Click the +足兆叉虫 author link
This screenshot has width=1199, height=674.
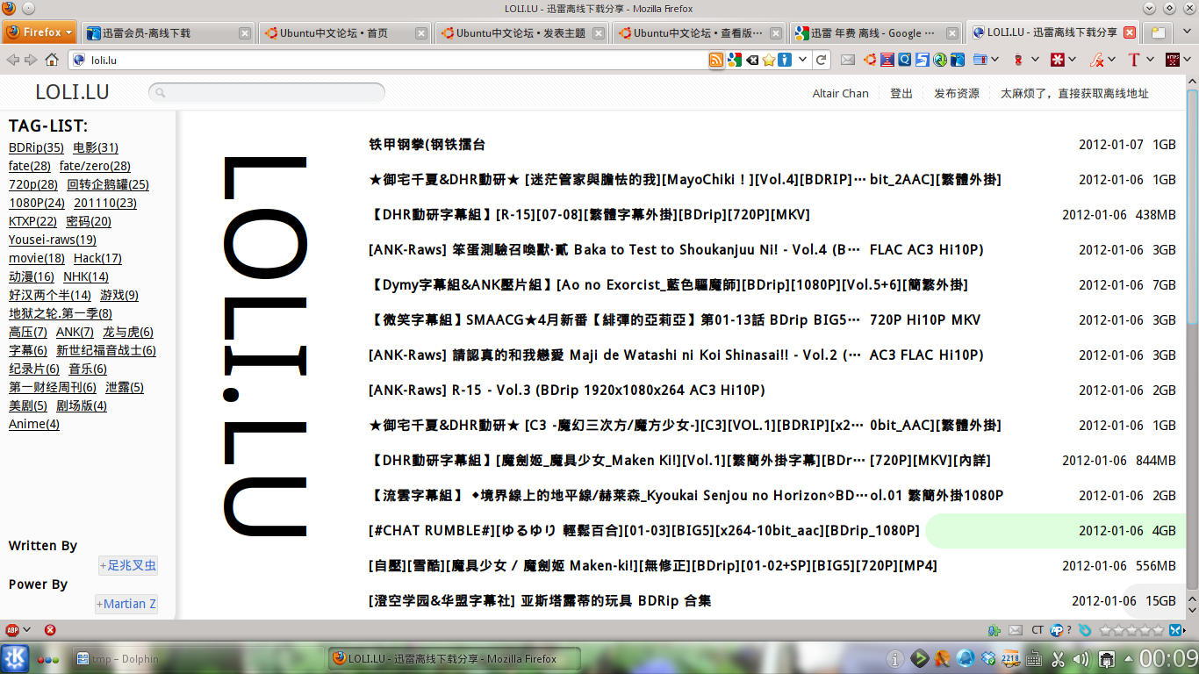pos(128,566)
